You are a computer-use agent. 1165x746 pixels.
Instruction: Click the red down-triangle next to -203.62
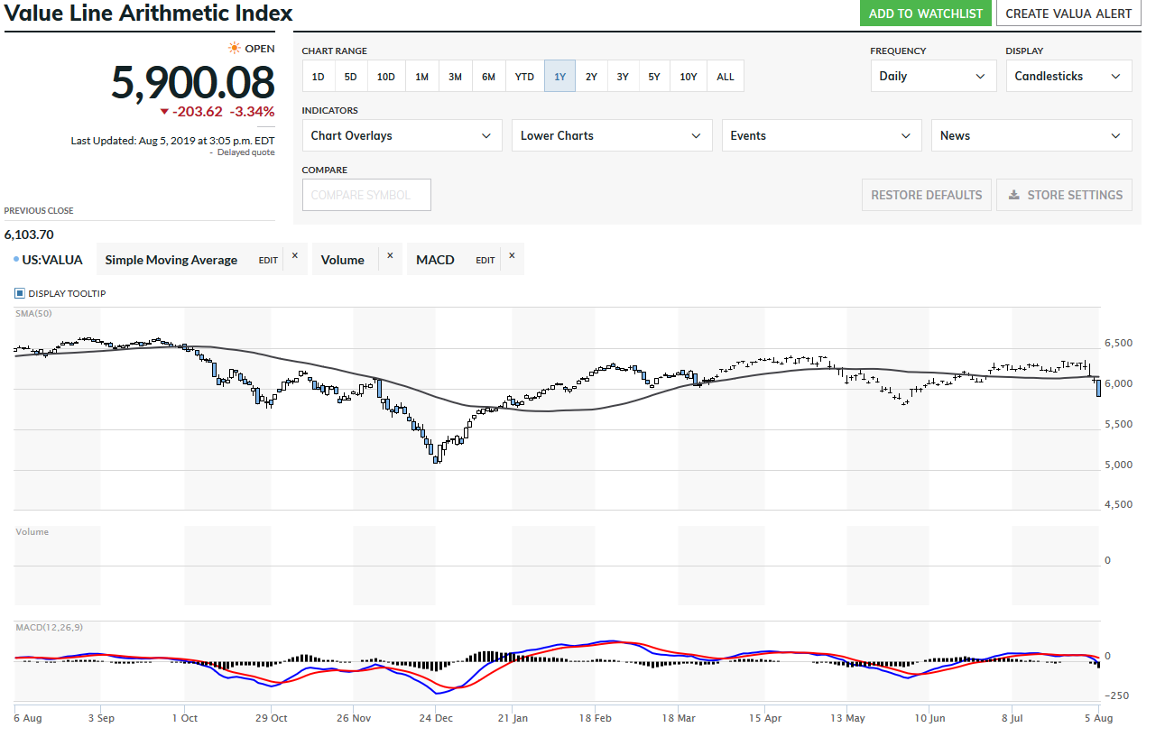click(x=164, y=112)
